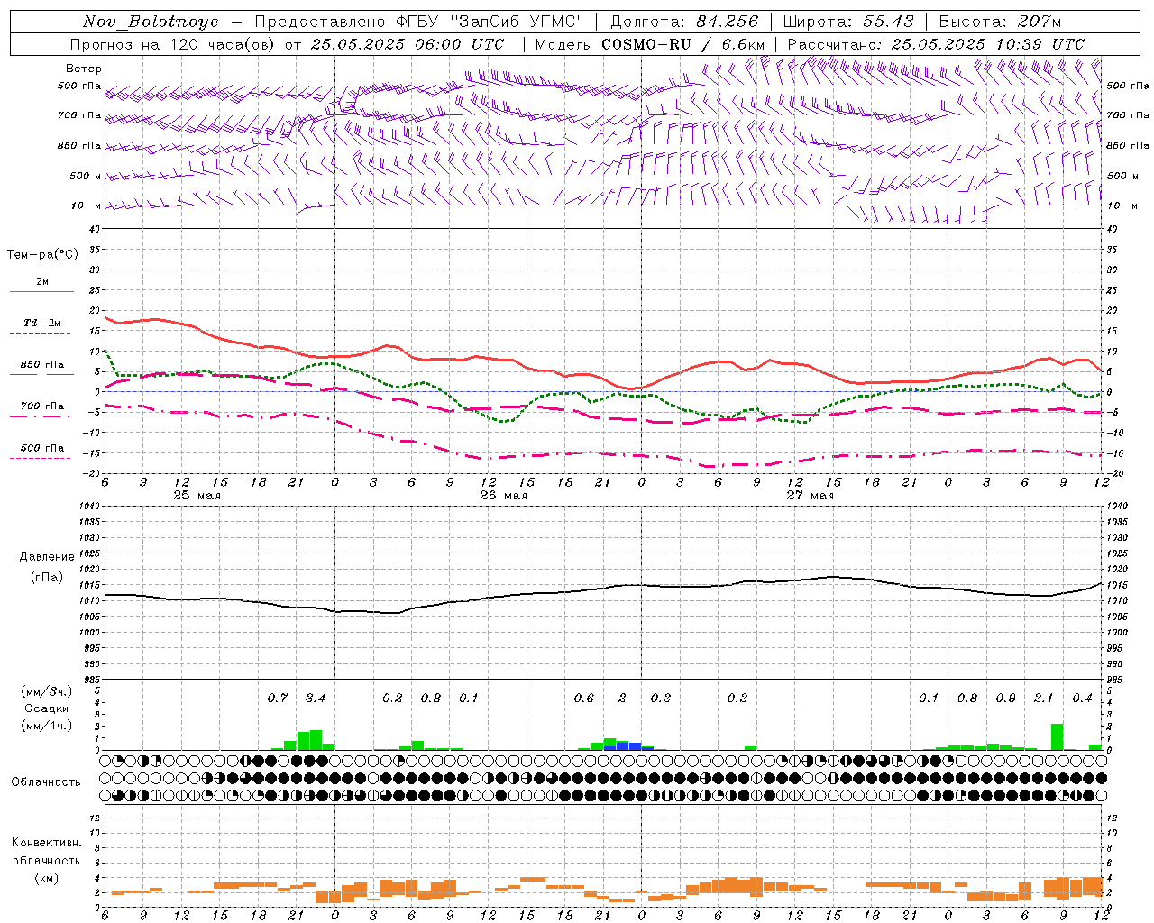Click the calculated time 25.05.2025 10:39 UTC
The width and height of the screenshot is (1154, 923).
987,44
